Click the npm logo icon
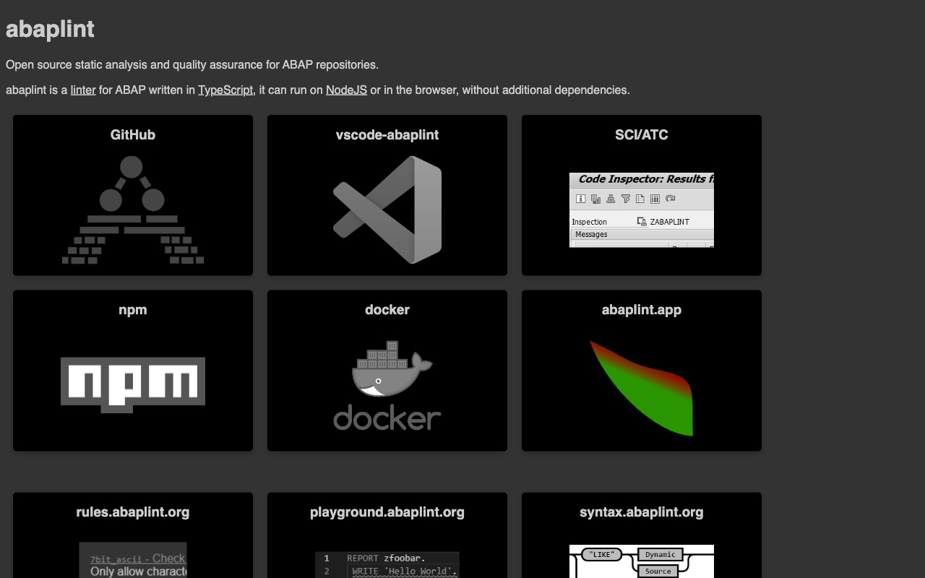 (133, 385)
